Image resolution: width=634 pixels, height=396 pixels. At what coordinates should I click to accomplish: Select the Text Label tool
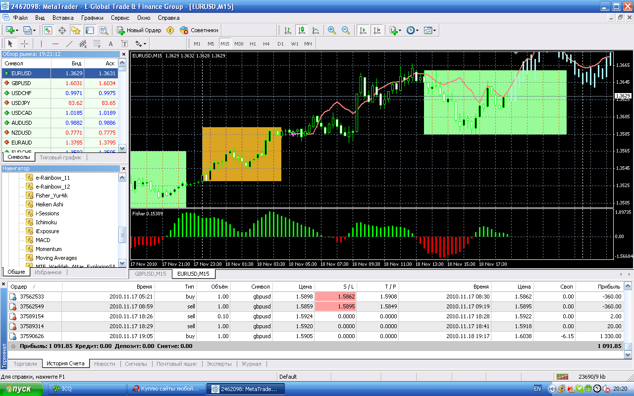124,44
